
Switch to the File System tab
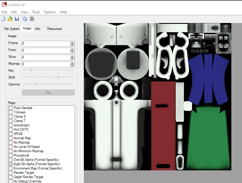[12, 29]
